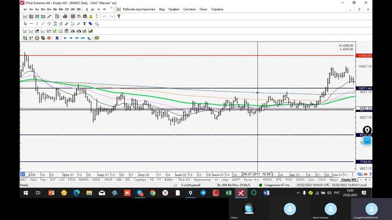
Task: Select the pointer cursor tool
Action: [25, 24]
